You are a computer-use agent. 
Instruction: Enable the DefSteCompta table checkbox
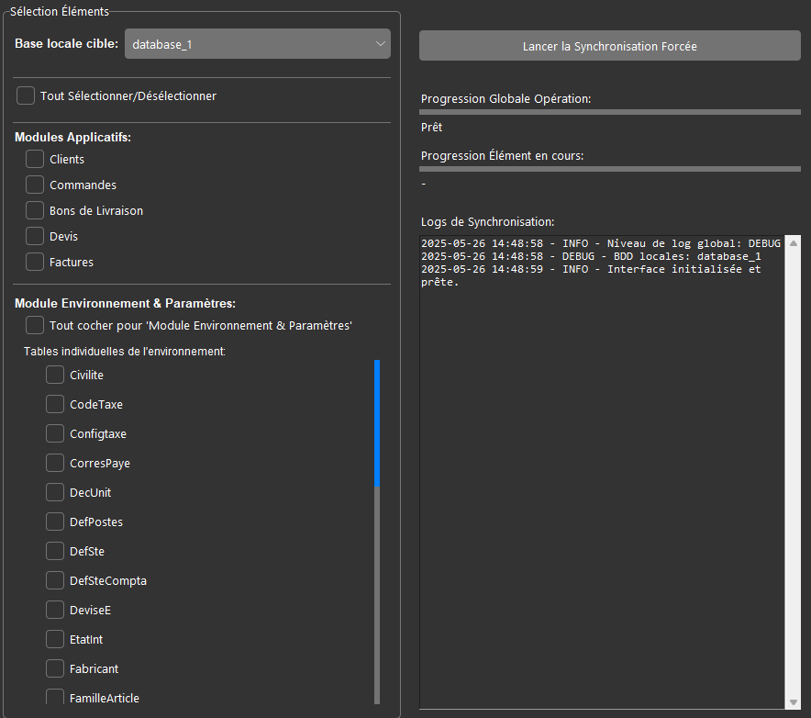point(55,580)
